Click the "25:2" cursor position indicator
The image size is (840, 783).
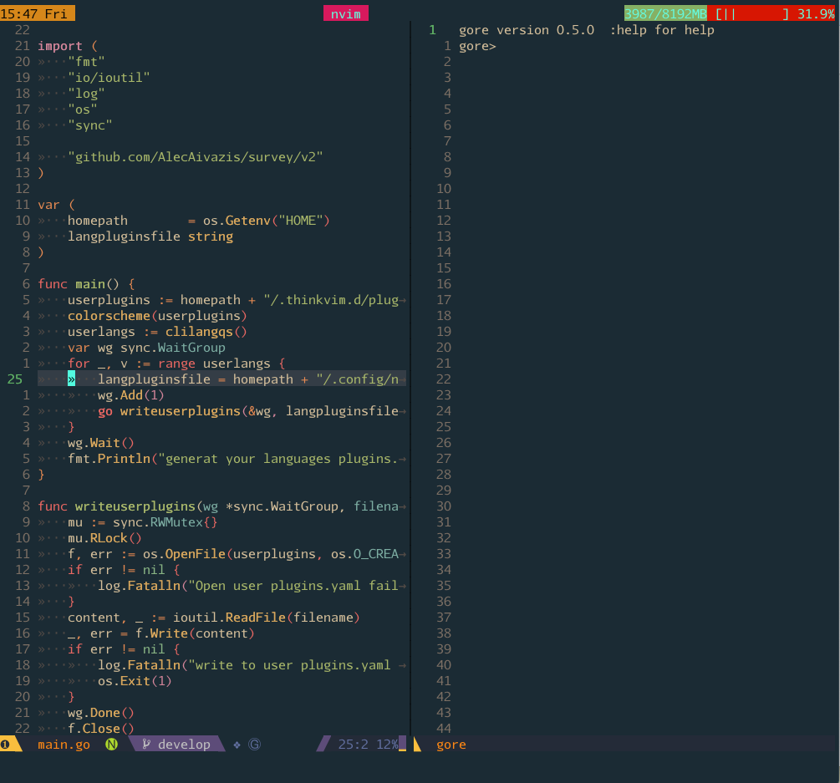[354, 744]
